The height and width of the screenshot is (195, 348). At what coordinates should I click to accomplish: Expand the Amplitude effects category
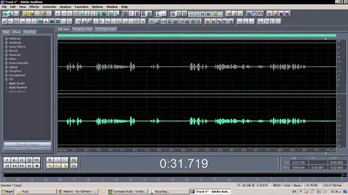tap(7, 43)
